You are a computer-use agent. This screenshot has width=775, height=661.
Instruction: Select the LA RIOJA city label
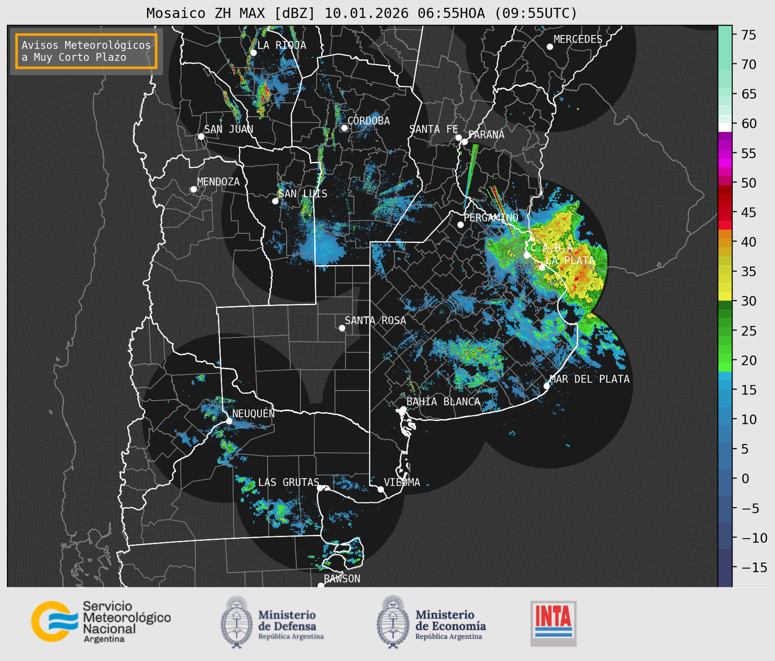282,45
